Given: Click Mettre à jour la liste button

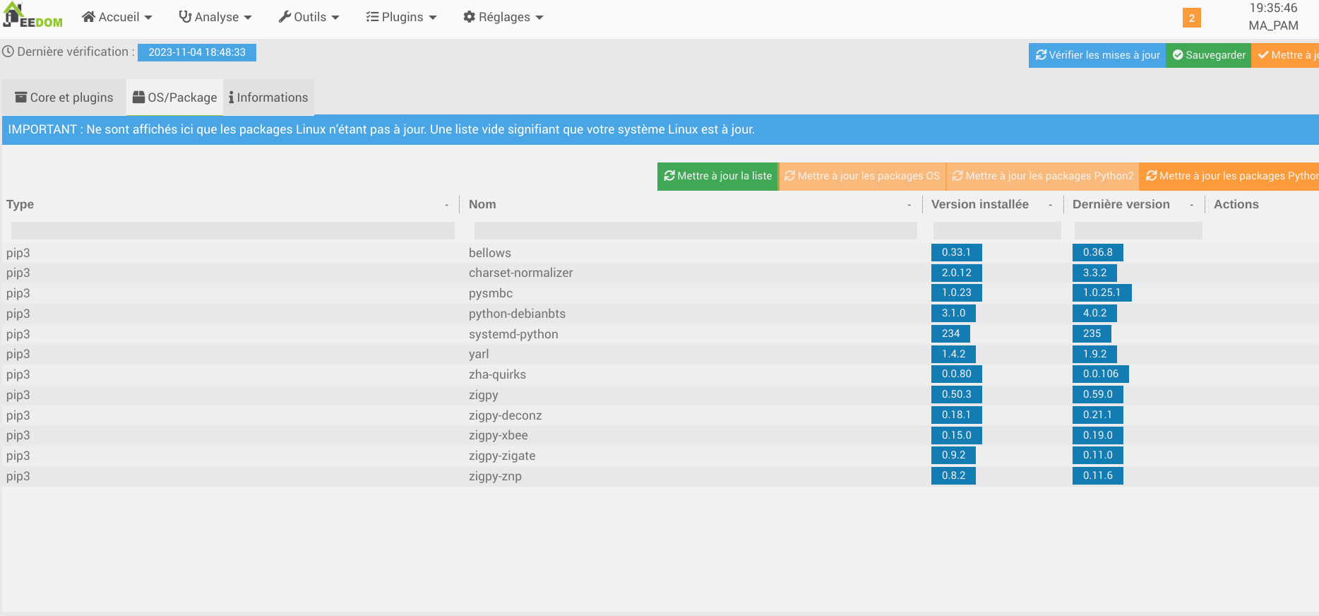Looking at the screenshot, I should (718, 176).
